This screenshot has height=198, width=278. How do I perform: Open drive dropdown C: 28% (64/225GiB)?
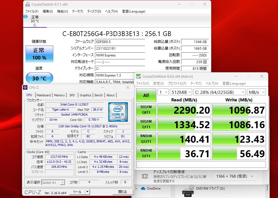pyautogui.click(x=220, y=92)
